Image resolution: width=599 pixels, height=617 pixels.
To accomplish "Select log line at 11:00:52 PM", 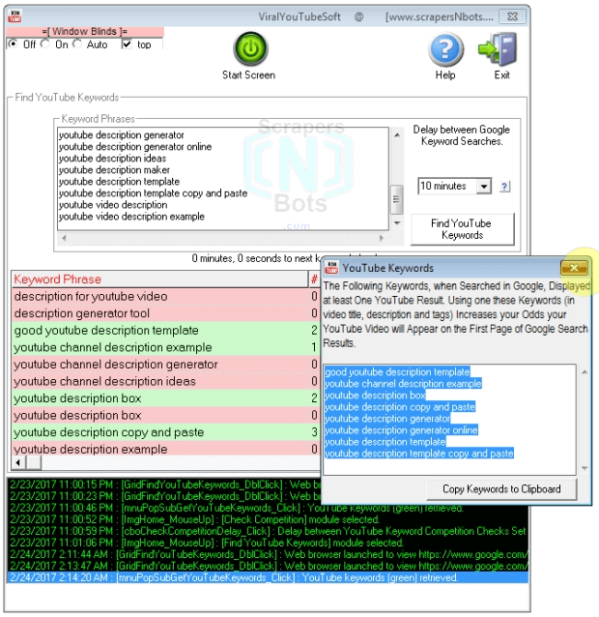I will pos(268,519).
